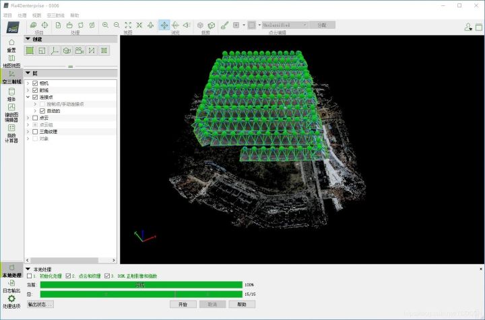Click the 开始 (Start) button
The height and width of the screenshot is (320, 485).
183,304
